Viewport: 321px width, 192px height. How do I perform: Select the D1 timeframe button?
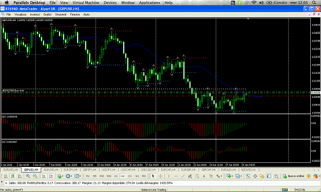click(x=130, y=176)
